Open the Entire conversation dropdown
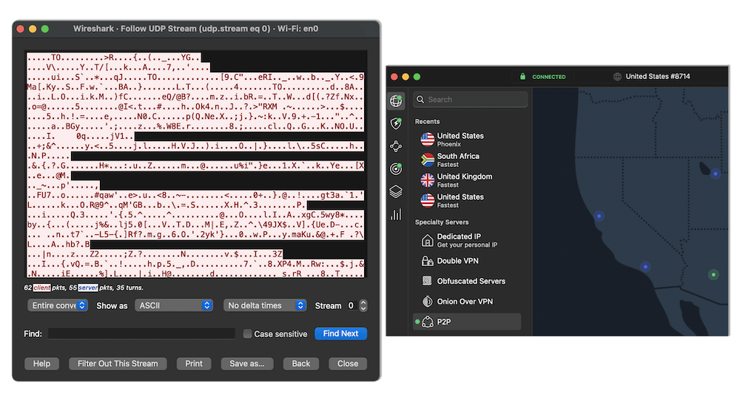 [x=58, y=305]
